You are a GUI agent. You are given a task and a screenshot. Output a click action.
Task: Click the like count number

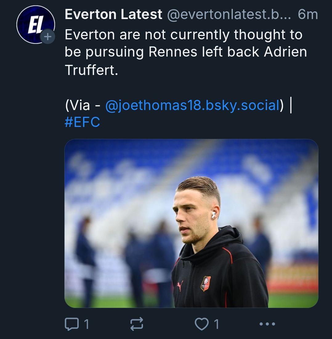click(x=217, y=324)
